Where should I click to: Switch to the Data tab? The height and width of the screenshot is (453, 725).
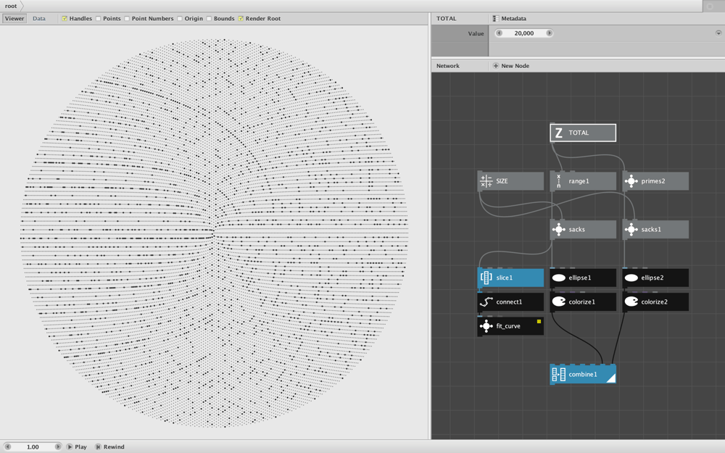pos(39,19)
